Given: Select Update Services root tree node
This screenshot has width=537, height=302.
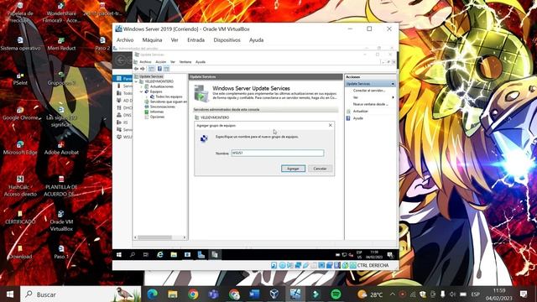Looking at the screenshot, I should coord(151,76).
